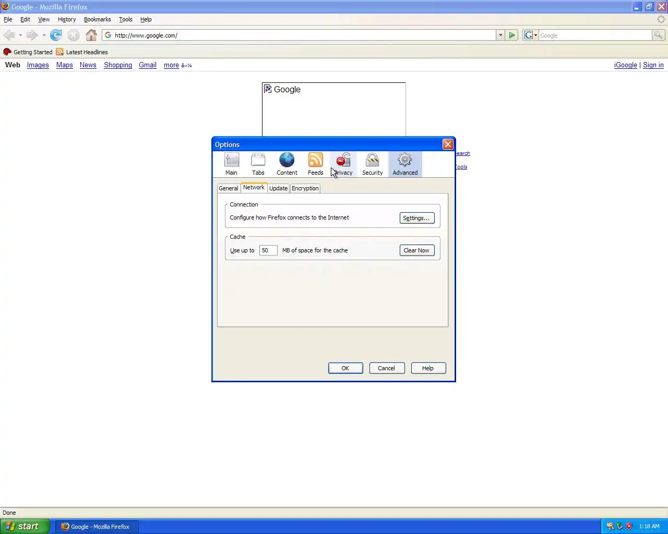
Task: Open the Maps link
Action: (65, 65)
